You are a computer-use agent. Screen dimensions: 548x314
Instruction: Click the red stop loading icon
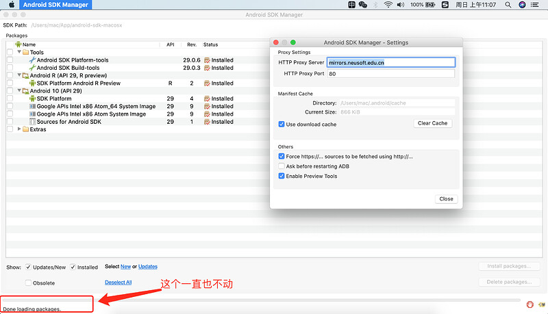pos(530,304)
